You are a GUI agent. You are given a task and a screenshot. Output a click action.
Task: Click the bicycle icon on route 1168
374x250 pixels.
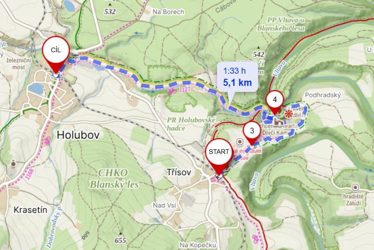(x=48, y=141)
